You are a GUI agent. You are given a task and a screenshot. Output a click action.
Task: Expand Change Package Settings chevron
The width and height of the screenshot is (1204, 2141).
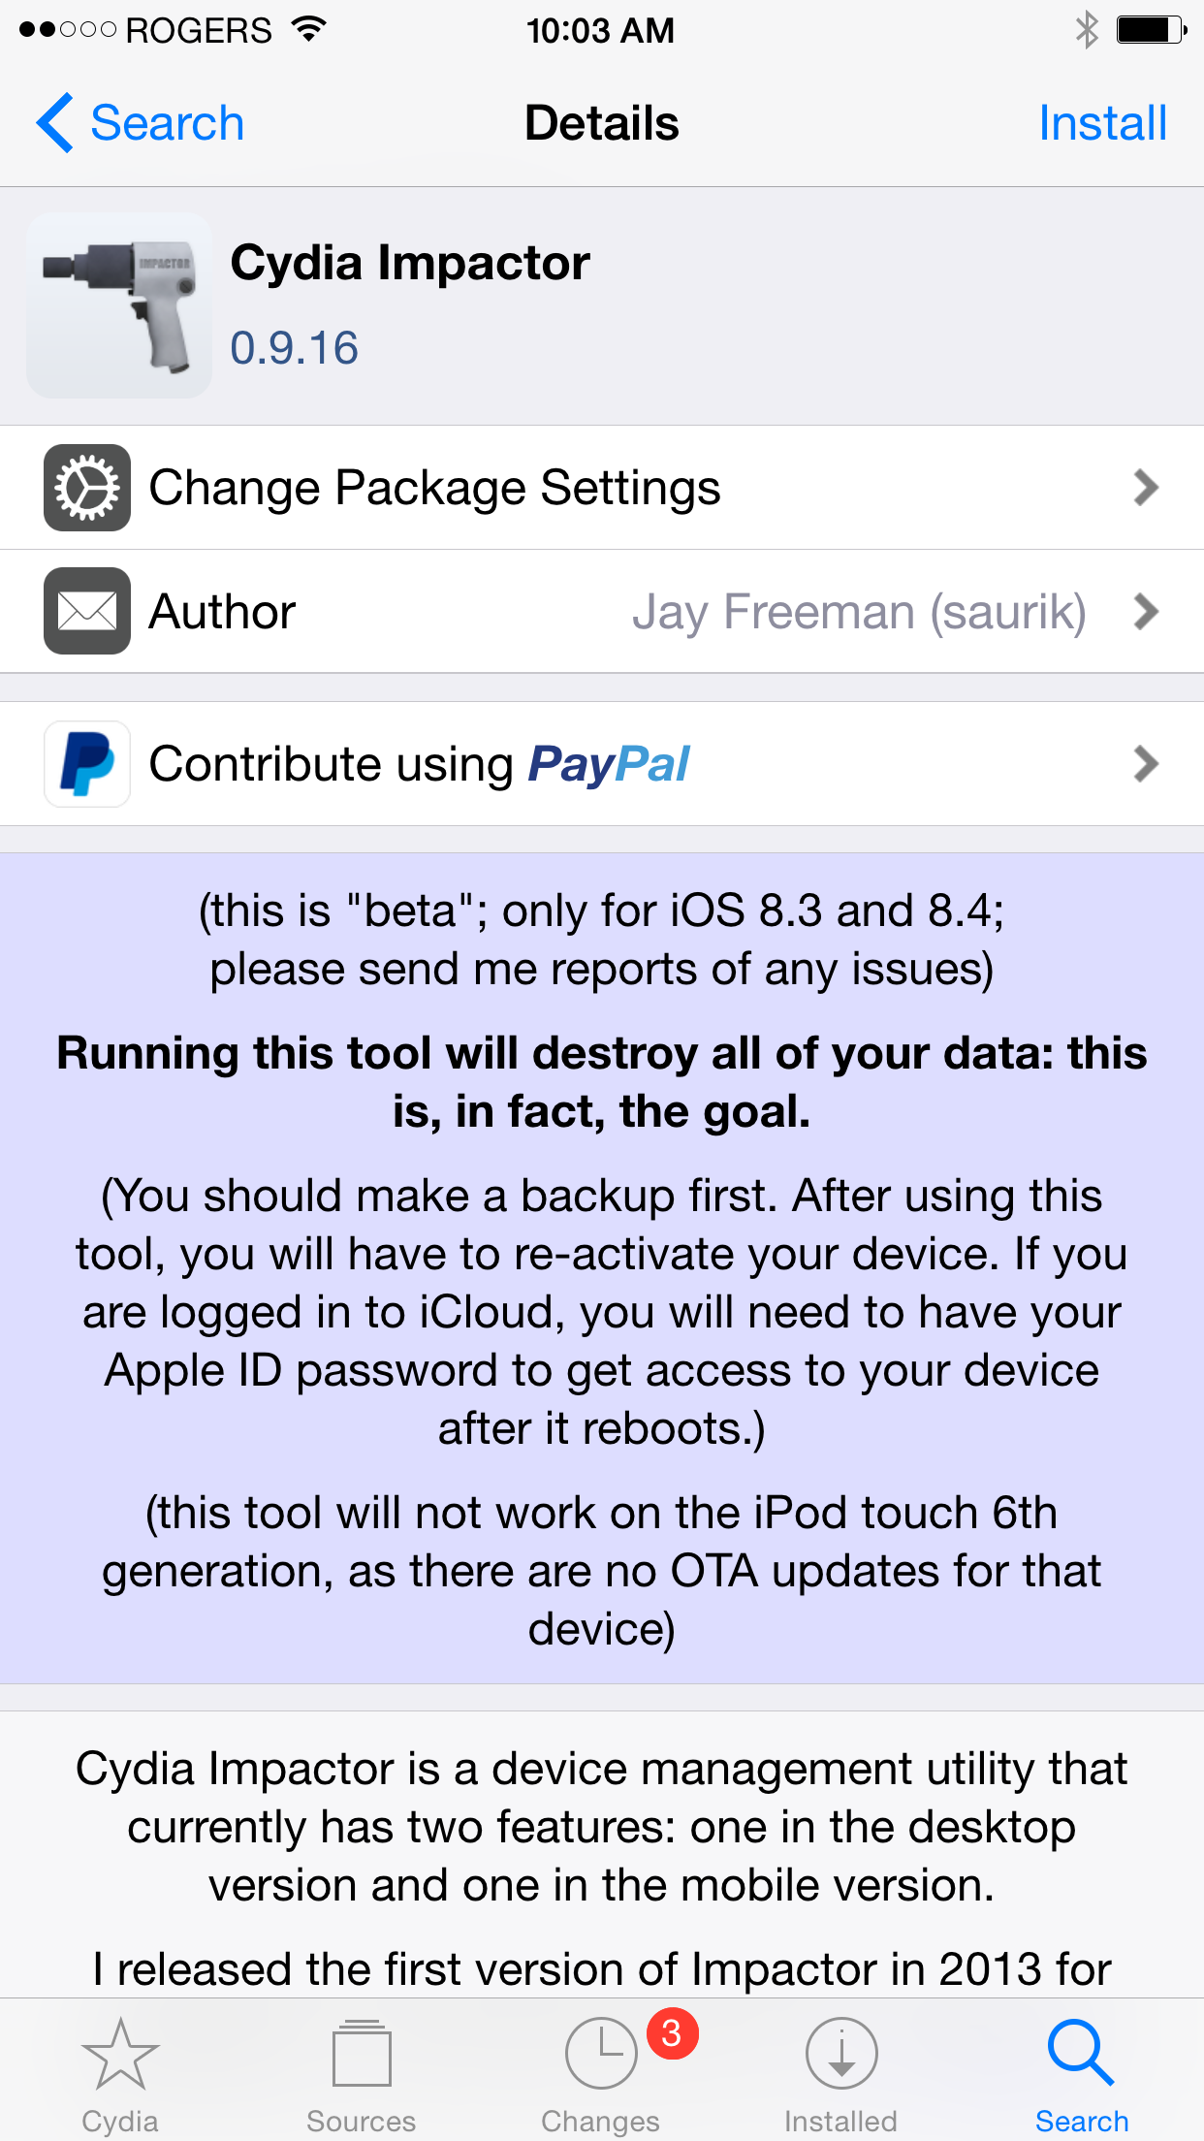(1146, 488)
